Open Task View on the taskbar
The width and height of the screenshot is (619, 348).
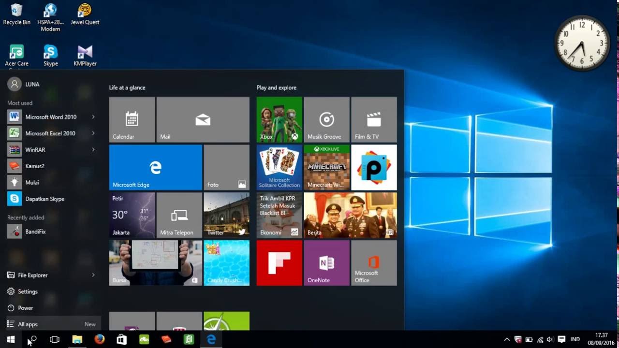tap(55, 340)
